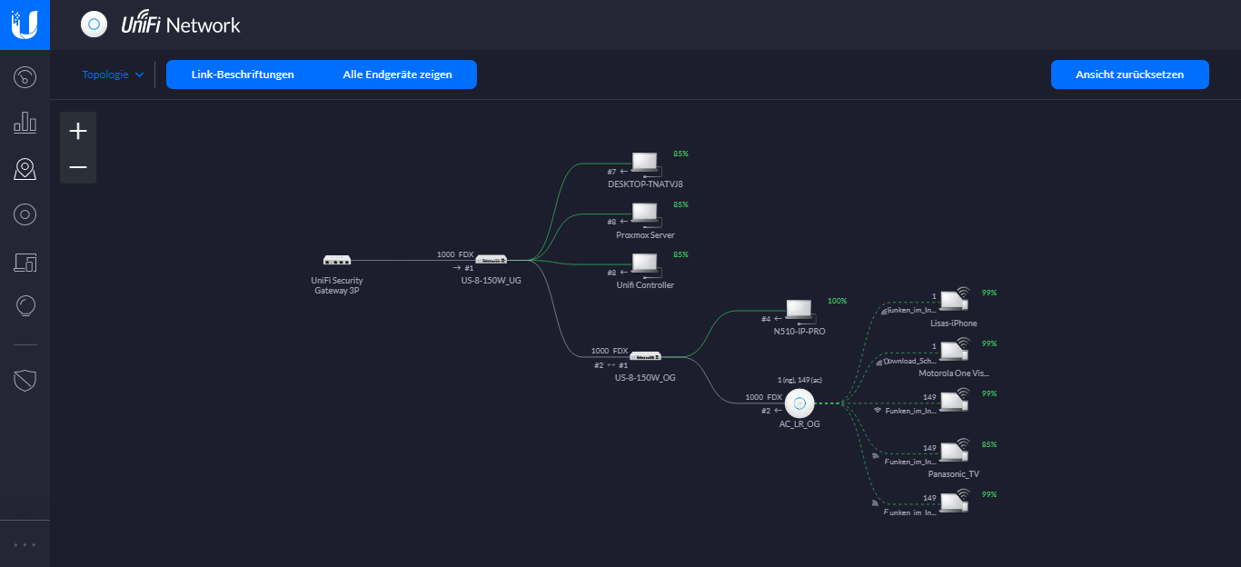Open the Dashboard gauge icon in sidebar
This screenshot has width=1241, height=567.
click(x=25, y=76)
